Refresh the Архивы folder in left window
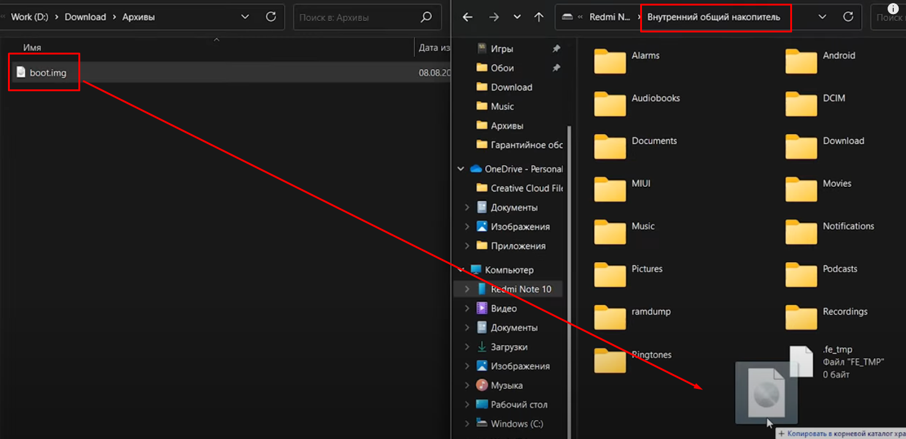The height and width of the screenshot is (439, 906). point(271,17)
